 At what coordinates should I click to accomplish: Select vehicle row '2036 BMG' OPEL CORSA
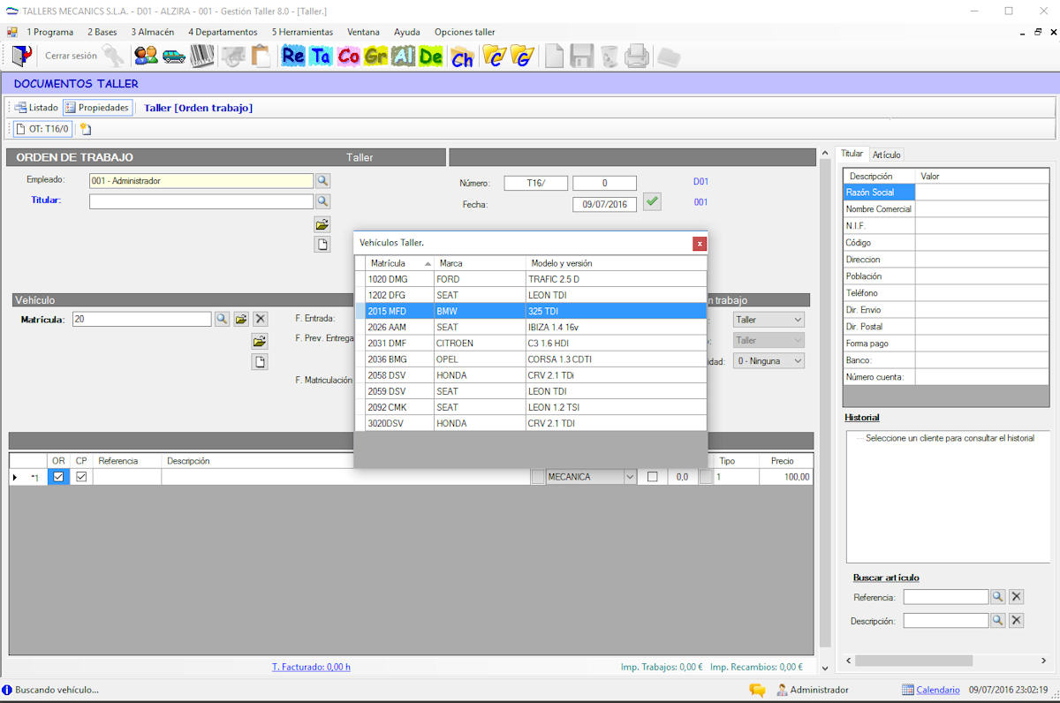coord(531,359)
